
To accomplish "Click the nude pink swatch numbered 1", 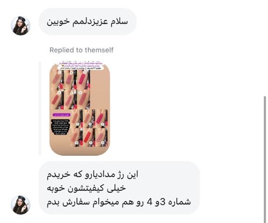I will pos(57,80).
